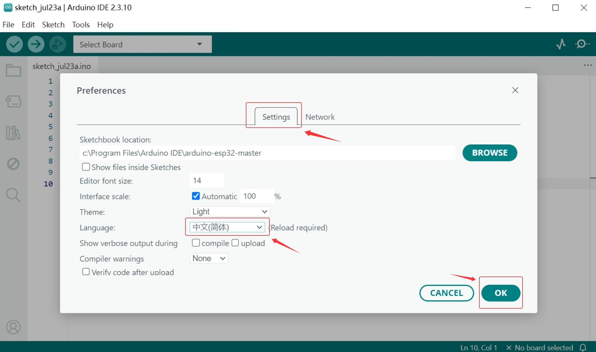Uncheck Automatic interface scale
Screen dimensions: 596x352
tap(196, 196)
